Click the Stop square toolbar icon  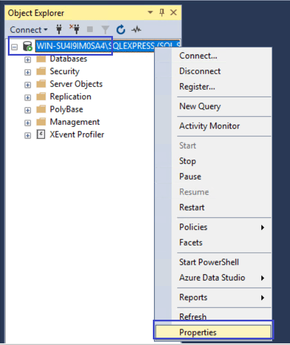[90, 29]
